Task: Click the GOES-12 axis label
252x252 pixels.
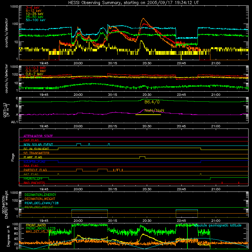Action: click(x=6, y=110)
